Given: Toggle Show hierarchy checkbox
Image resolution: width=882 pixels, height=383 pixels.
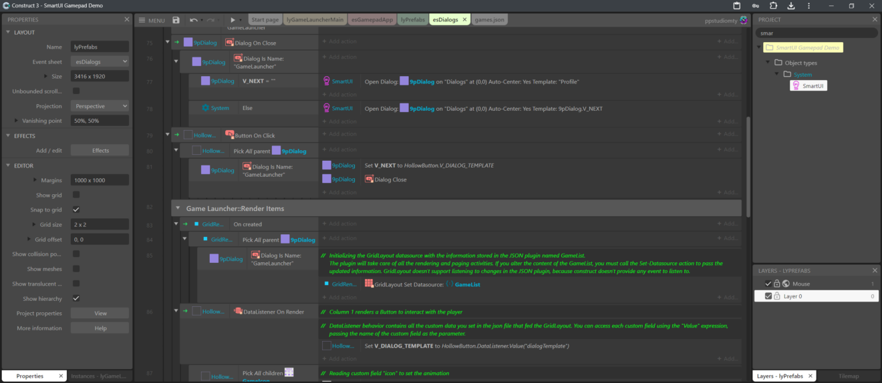Looking at the screenshot, I should click(76, 298).
